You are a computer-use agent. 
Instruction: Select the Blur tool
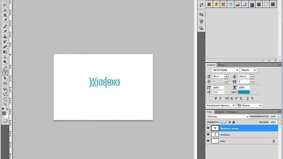5,57
